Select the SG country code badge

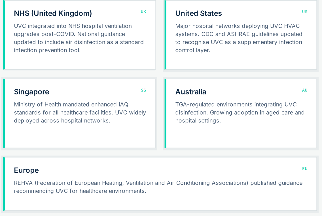(143, 90)
